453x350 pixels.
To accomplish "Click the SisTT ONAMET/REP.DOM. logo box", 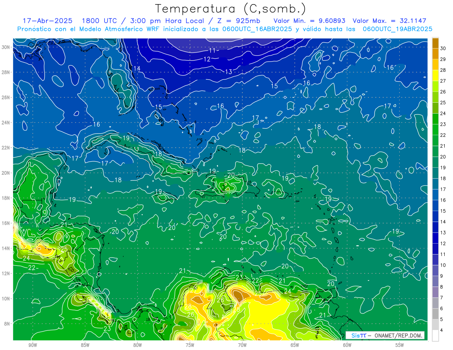I will 385,335.
